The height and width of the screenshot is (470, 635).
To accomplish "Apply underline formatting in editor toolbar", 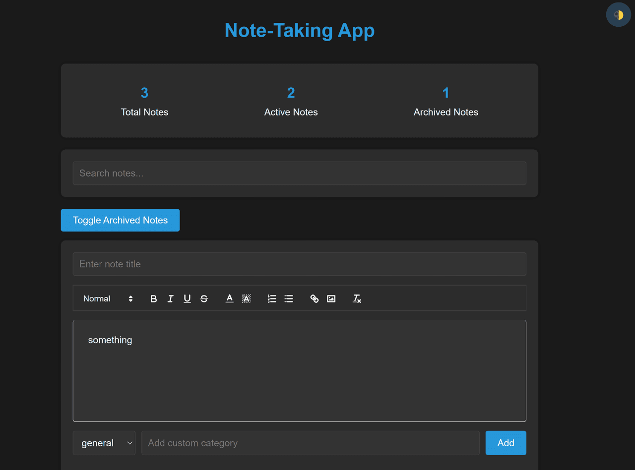I will pos(187,298).
